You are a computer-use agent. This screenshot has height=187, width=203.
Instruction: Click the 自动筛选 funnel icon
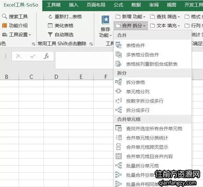click(50, 34)
